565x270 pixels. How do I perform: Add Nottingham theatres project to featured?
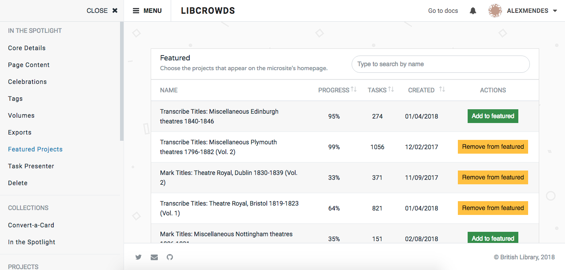point(493,238)
